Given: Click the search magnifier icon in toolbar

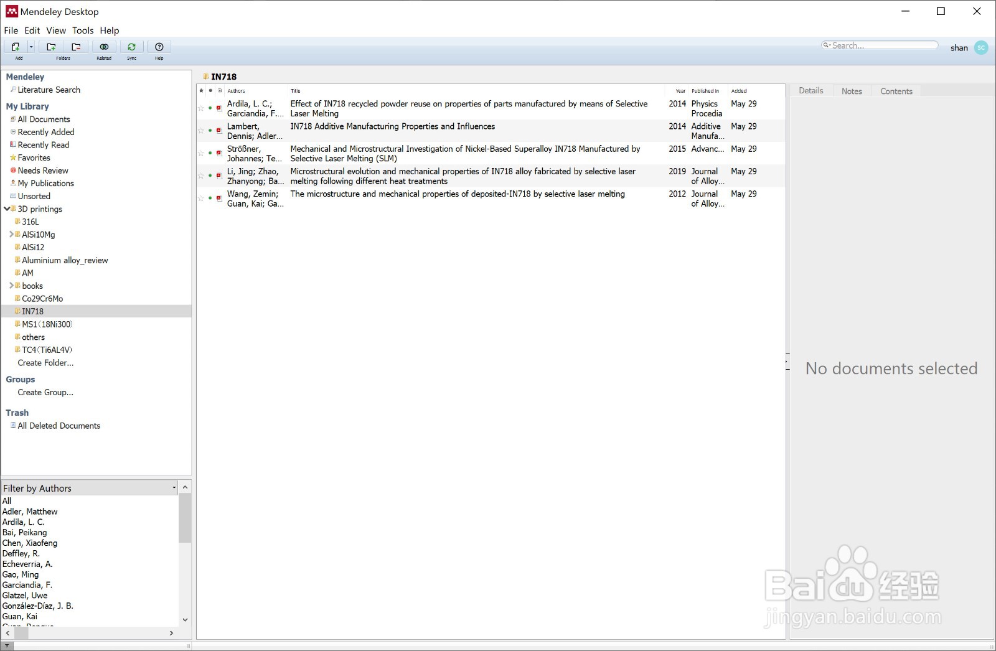Looking at the screenshot, I should [x=827, y=45].
